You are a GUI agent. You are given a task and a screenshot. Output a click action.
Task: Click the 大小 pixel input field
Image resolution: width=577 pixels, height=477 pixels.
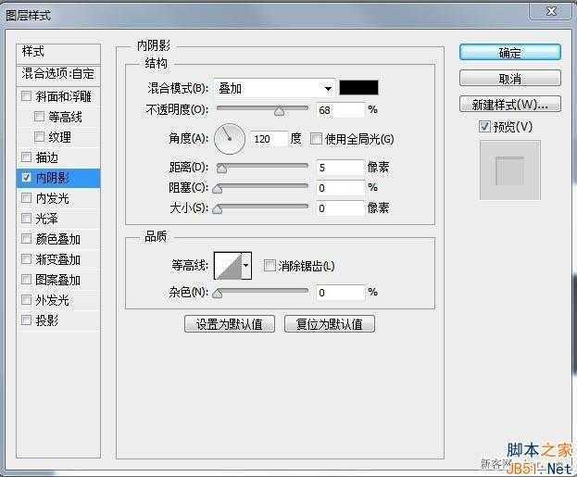point(341,208)
